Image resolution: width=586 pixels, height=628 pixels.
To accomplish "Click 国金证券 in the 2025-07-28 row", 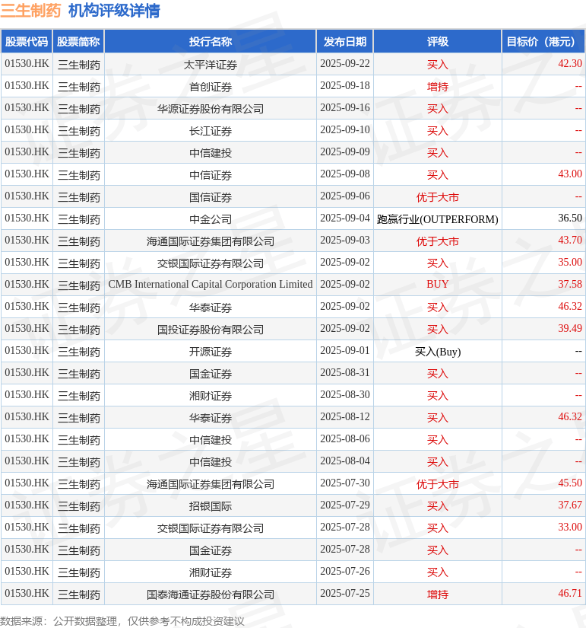I will tap(211, 550).
